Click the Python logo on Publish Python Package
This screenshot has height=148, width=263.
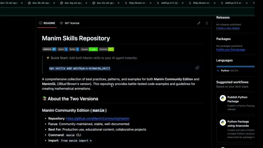(223, 98)
